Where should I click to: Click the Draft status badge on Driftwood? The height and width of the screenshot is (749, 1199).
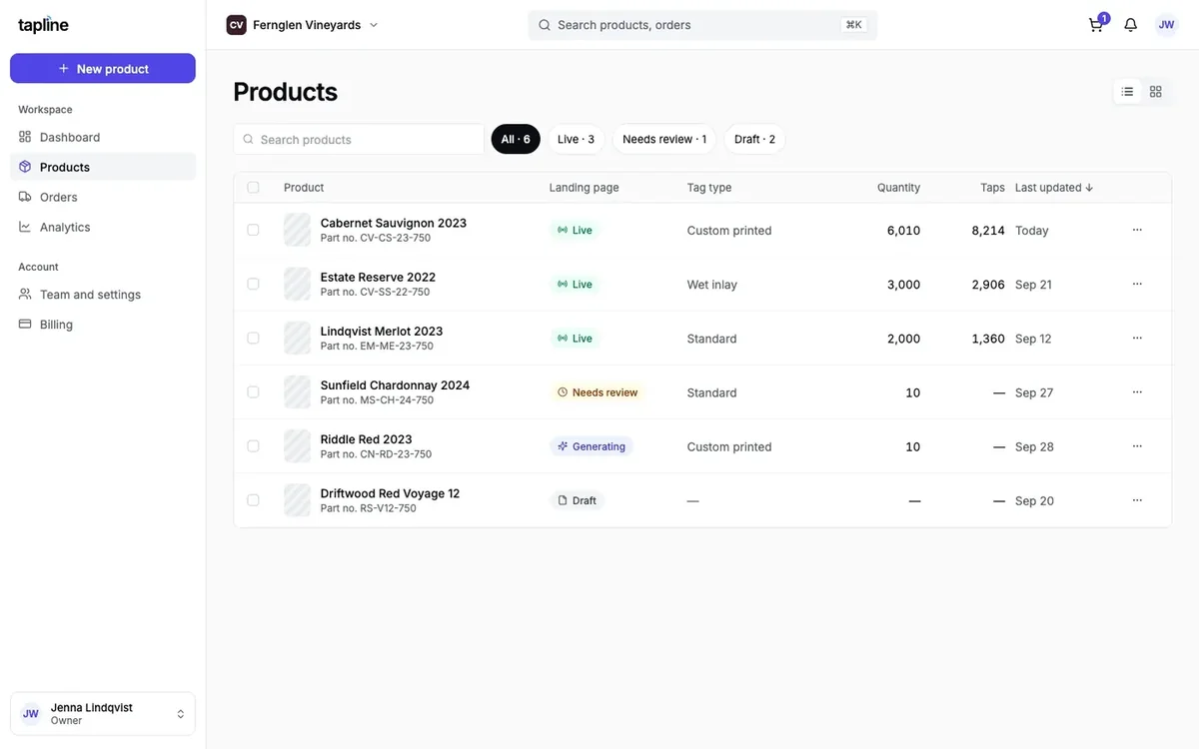click(x=577, y=500)
